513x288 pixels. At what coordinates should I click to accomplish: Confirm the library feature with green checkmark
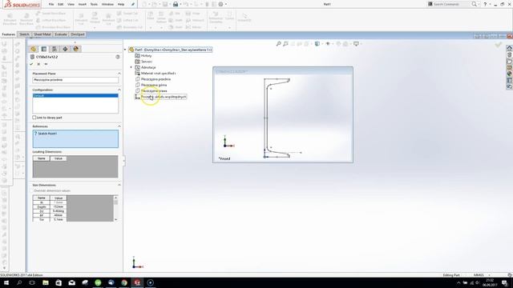click(31, 64)
